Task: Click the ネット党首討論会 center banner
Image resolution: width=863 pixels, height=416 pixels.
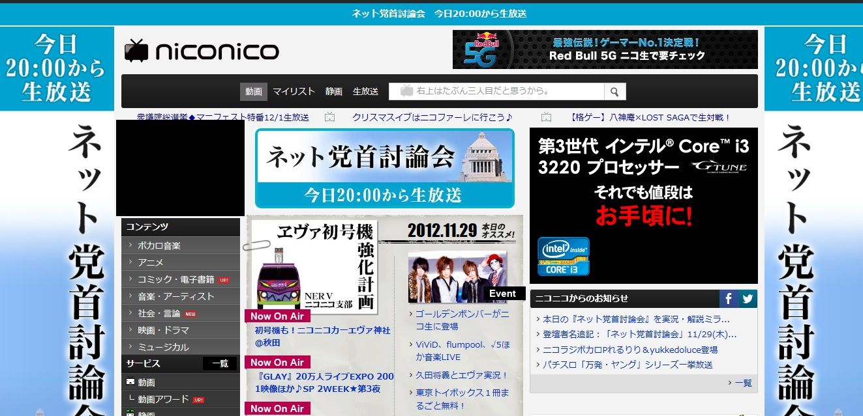Action: click(385, 168)
